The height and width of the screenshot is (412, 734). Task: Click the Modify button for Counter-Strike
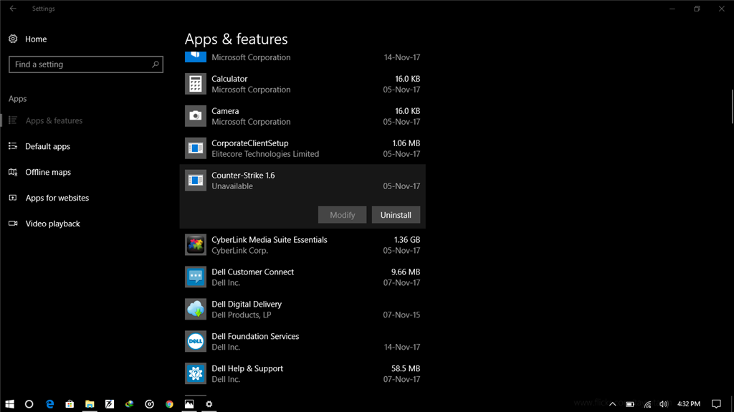pos(342,215)
